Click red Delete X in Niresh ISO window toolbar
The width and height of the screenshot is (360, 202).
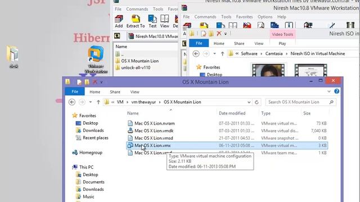point(219,34)
